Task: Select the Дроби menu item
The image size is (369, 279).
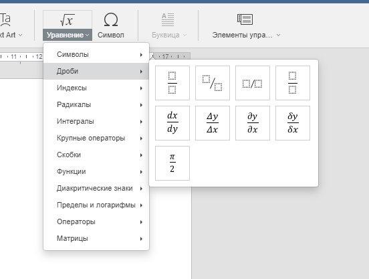Action: coord(96,71)
